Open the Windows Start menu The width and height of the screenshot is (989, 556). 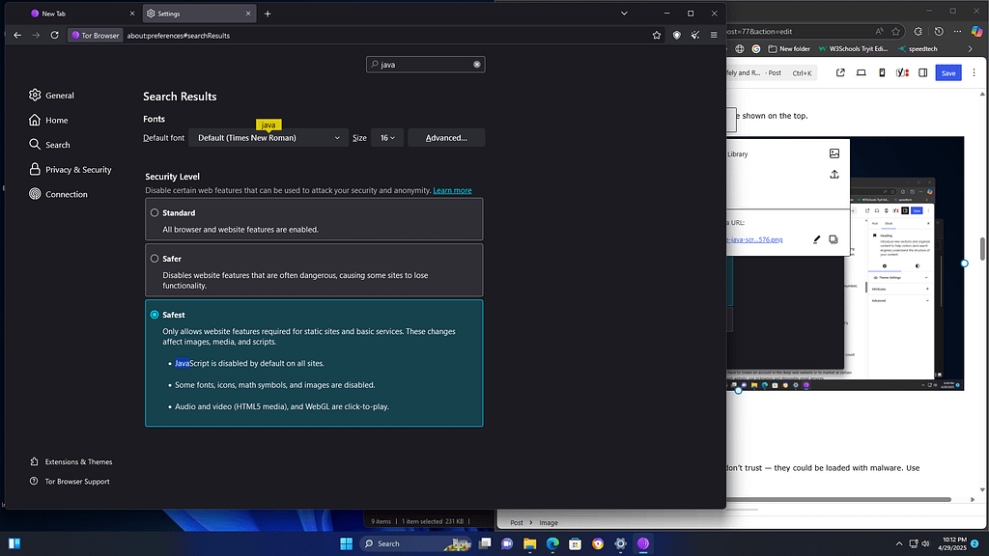click(x=347, y=543)
